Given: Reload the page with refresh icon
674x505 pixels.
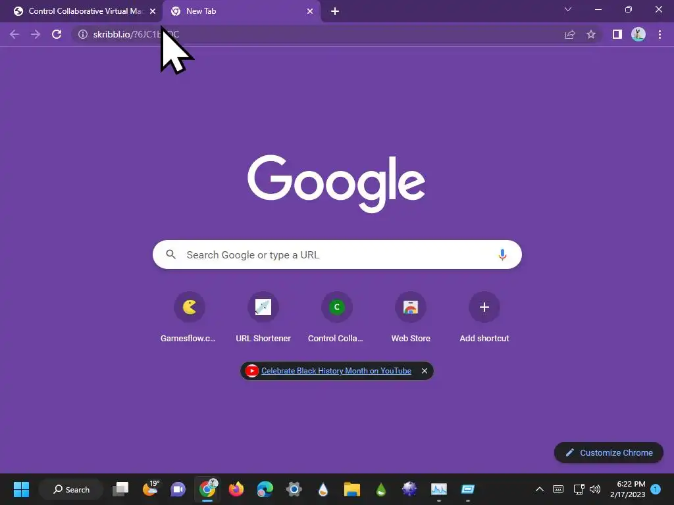Looking at the screenshot, I should point(57,34).
